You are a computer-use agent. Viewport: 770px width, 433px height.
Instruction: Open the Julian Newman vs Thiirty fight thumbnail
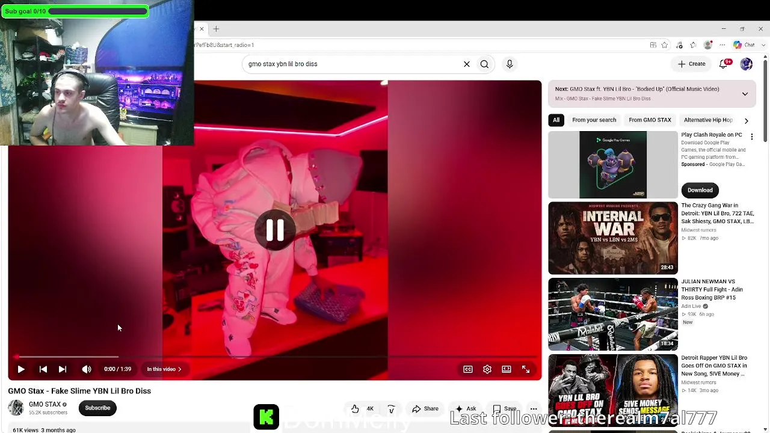point(613,314)
